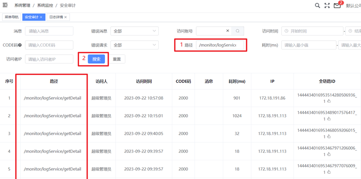Toggle fullscreen mode icon
Image resolution: width=361 pixels, height=179 pixels.
coord(327,6)
